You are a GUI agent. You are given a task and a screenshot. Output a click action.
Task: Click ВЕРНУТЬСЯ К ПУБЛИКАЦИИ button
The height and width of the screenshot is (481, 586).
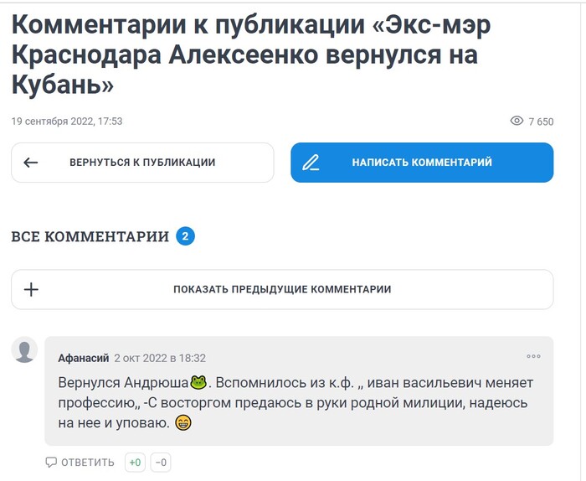click(142, 163)
